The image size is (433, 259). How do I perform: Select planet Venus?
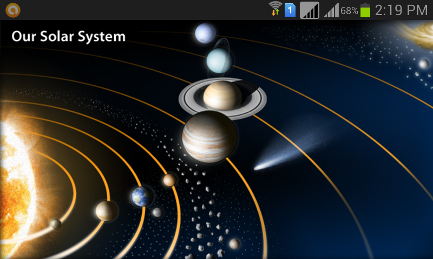tap(106, 211)
